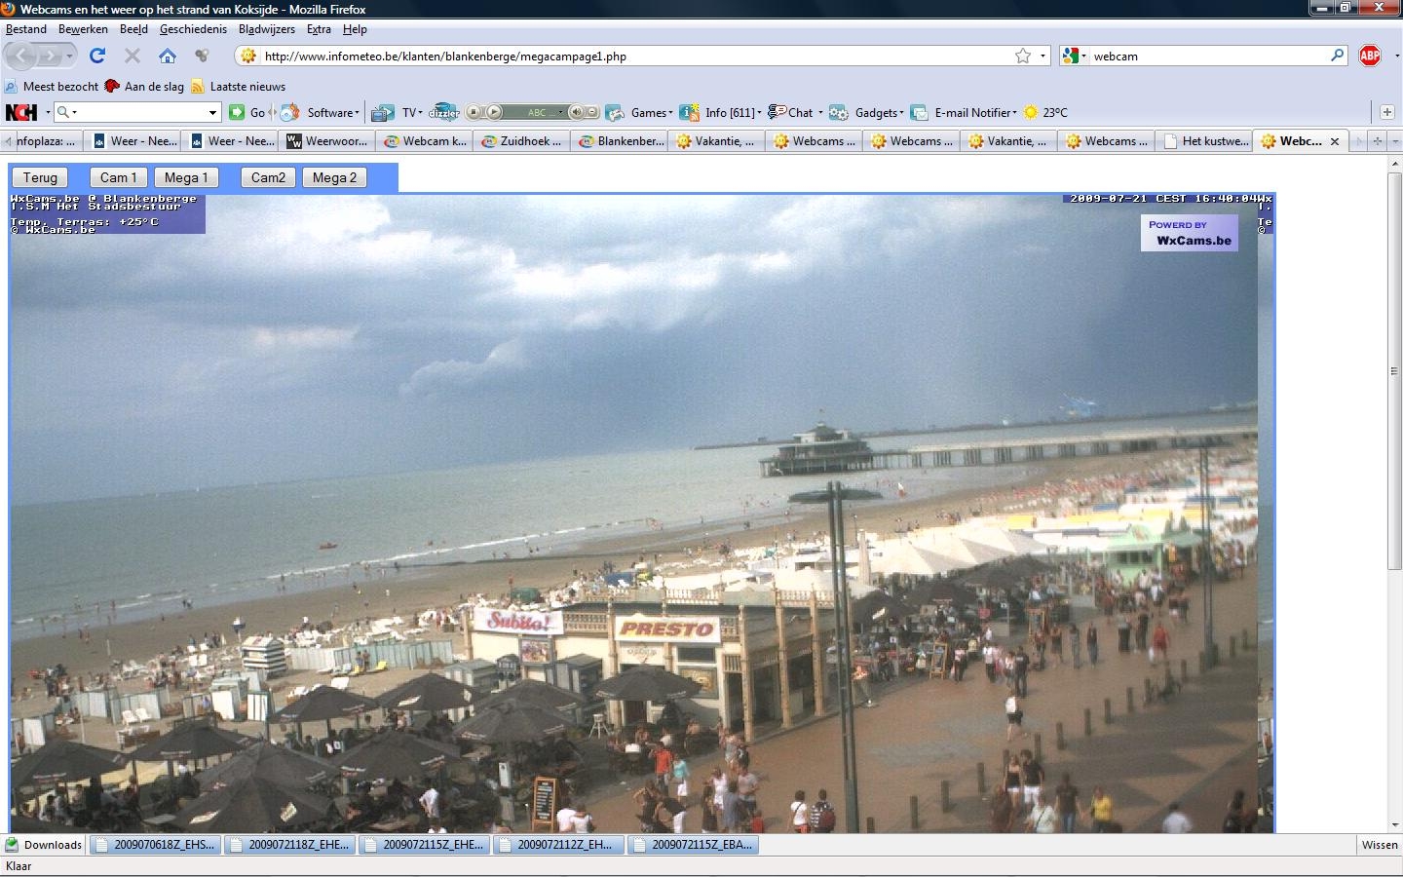Screen dimensions: 1403x877
Task: Click the Terug button
Action: pyautogui.click(x=40, y=177)
